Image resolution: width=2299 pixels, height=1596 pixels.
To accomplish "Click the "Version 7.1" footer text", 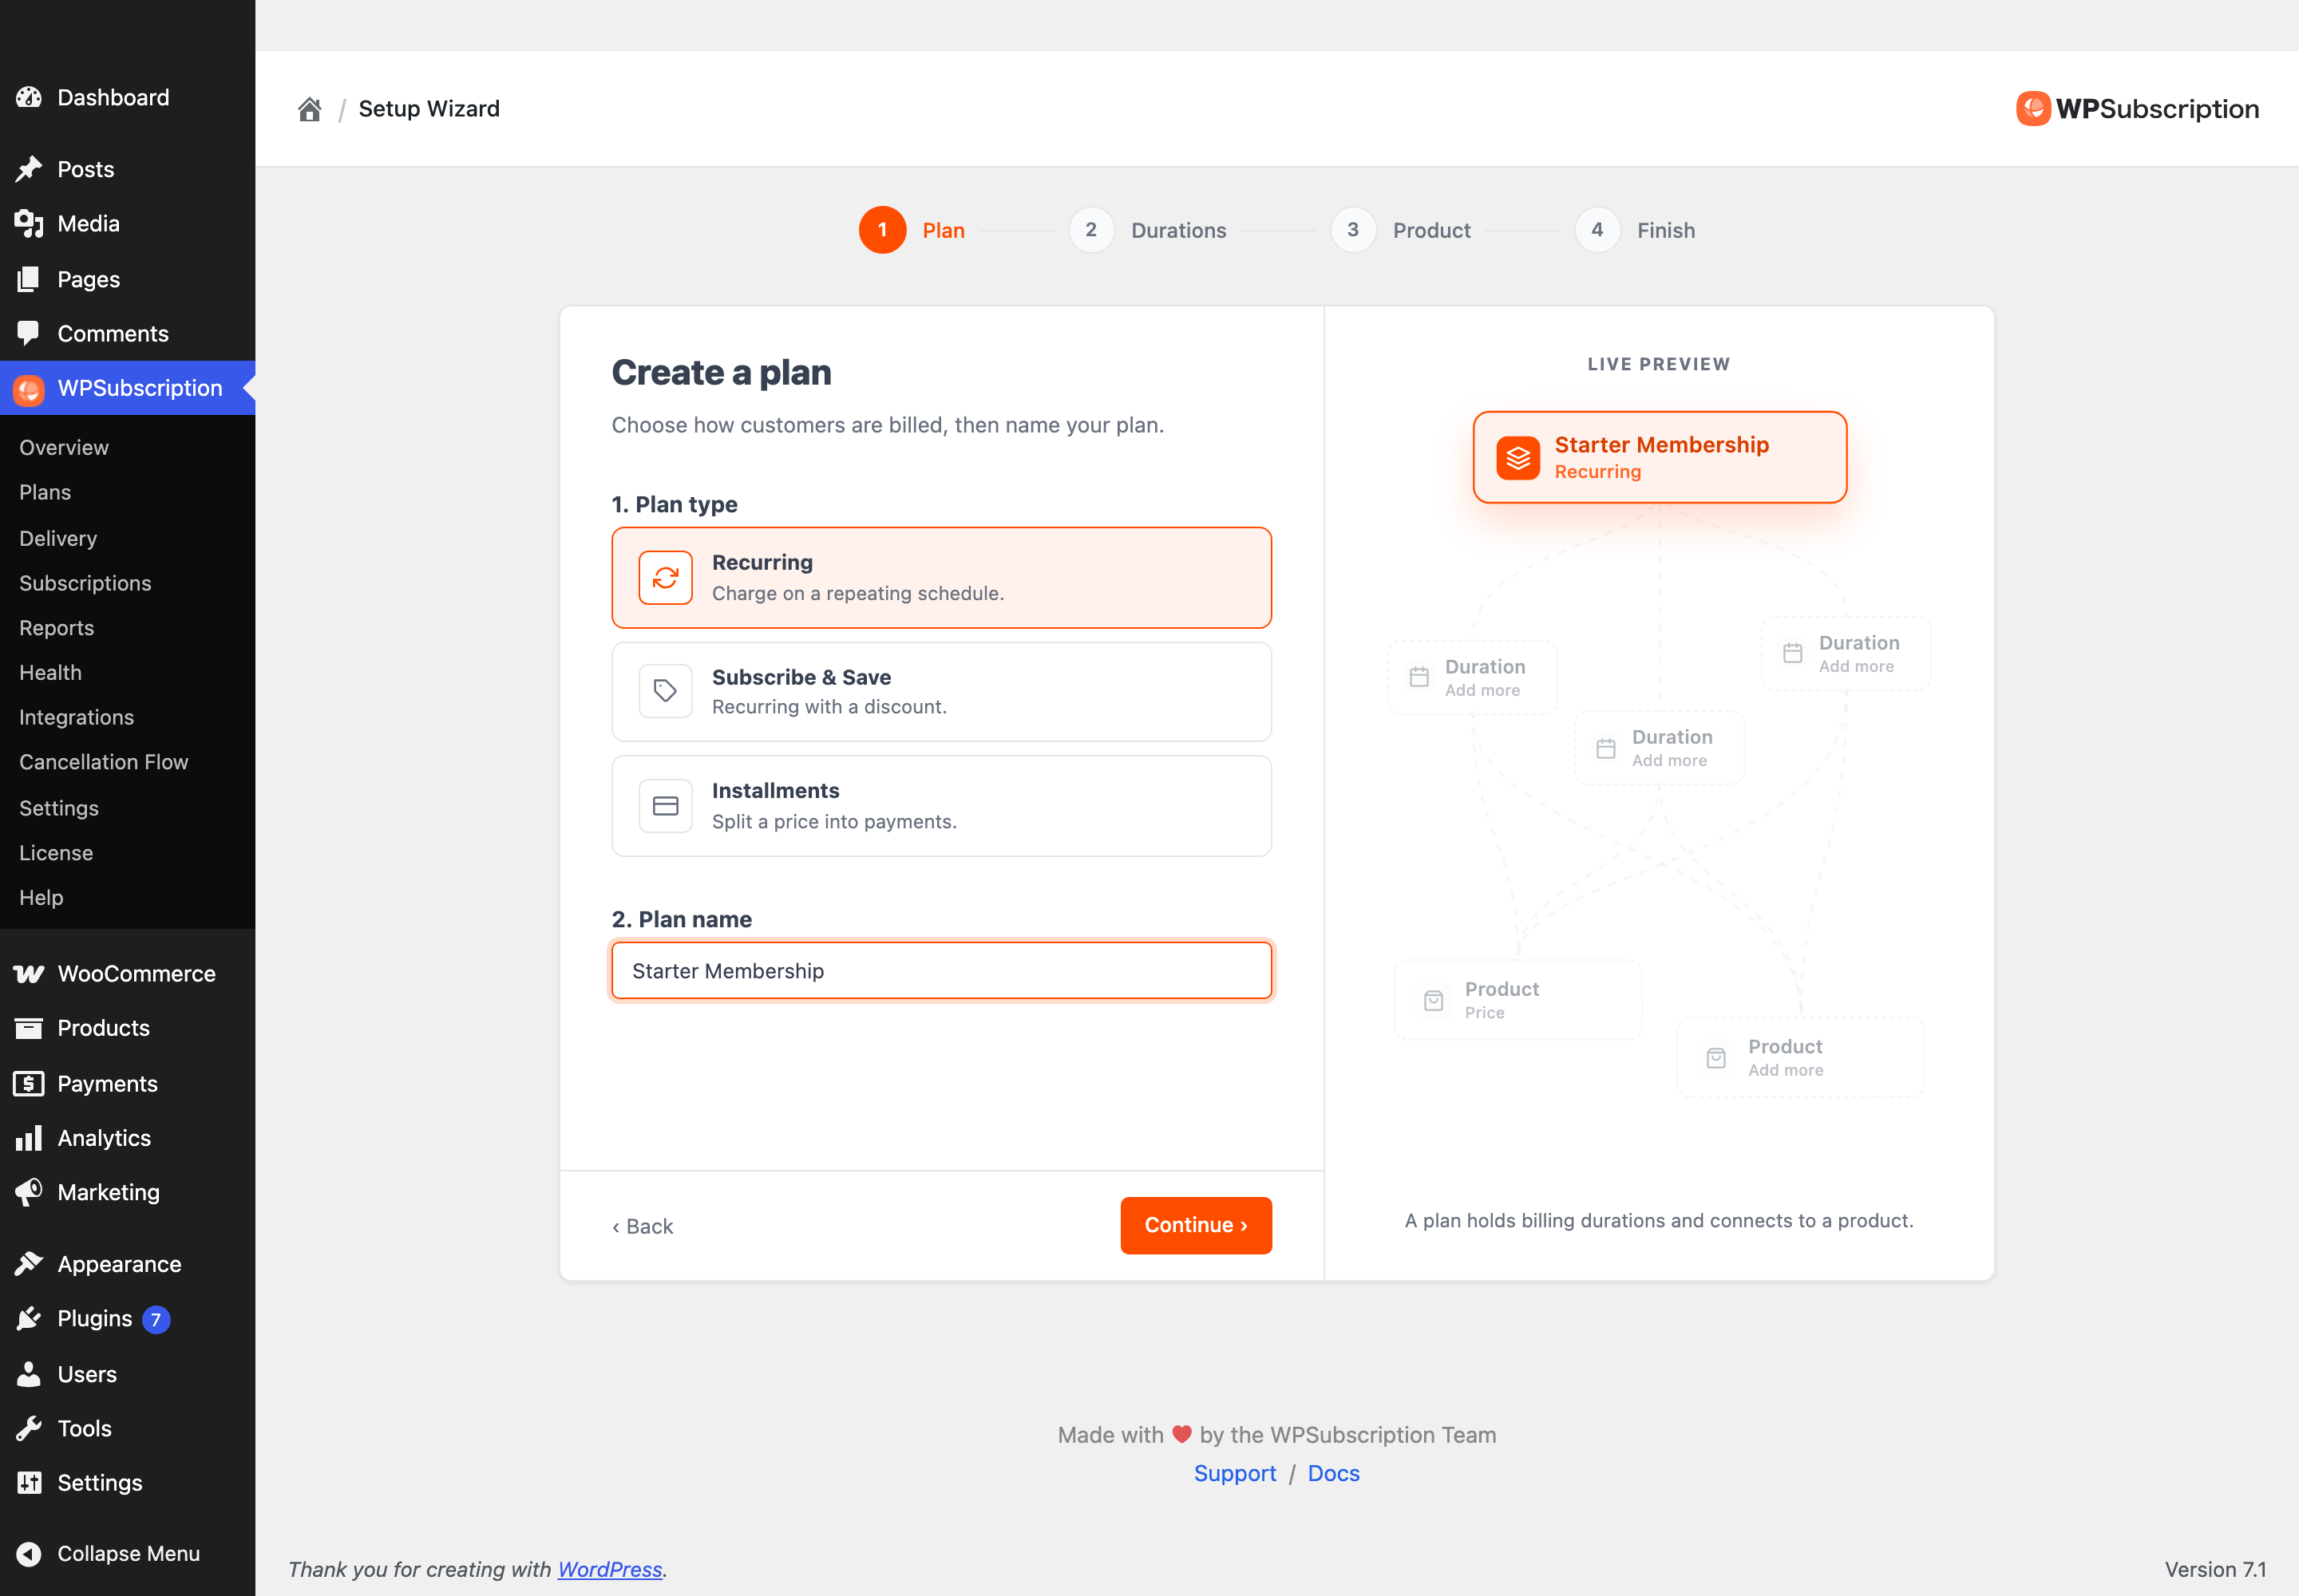I will (x=2215, y=1569).
